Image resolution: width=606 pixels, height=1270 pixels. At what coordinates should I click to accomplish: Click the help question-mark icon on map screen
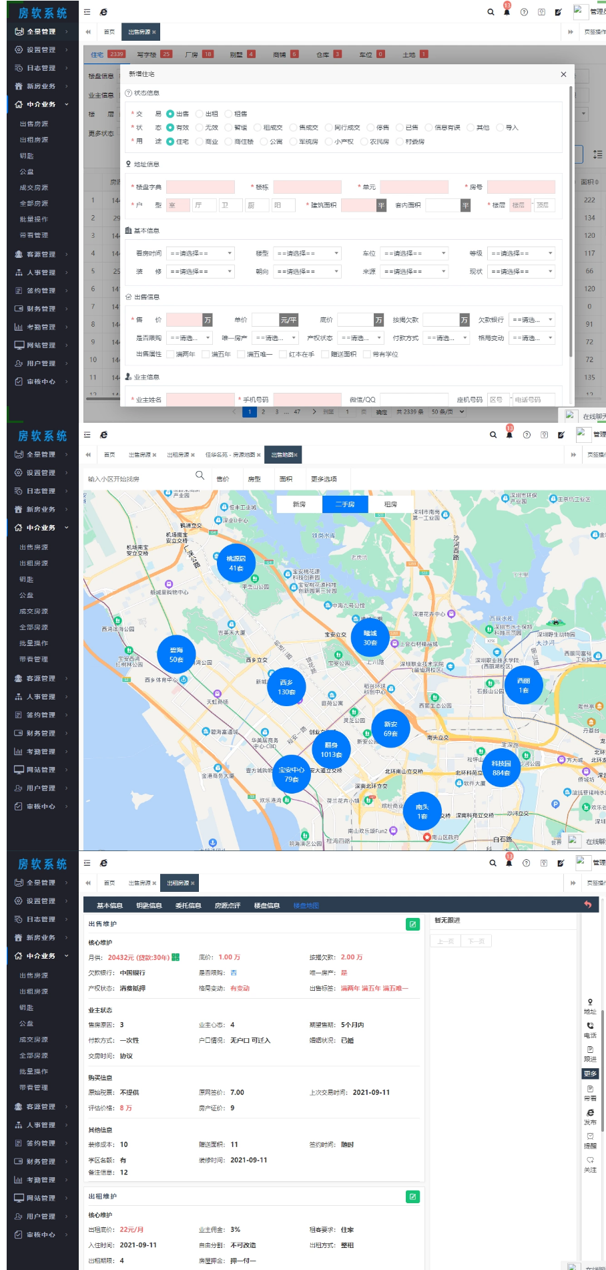click(527, 434)
